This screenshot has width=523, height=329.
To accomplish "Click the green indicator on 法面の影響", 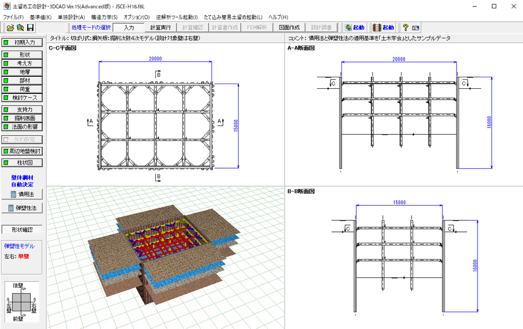I will click(x=6, y=126).
